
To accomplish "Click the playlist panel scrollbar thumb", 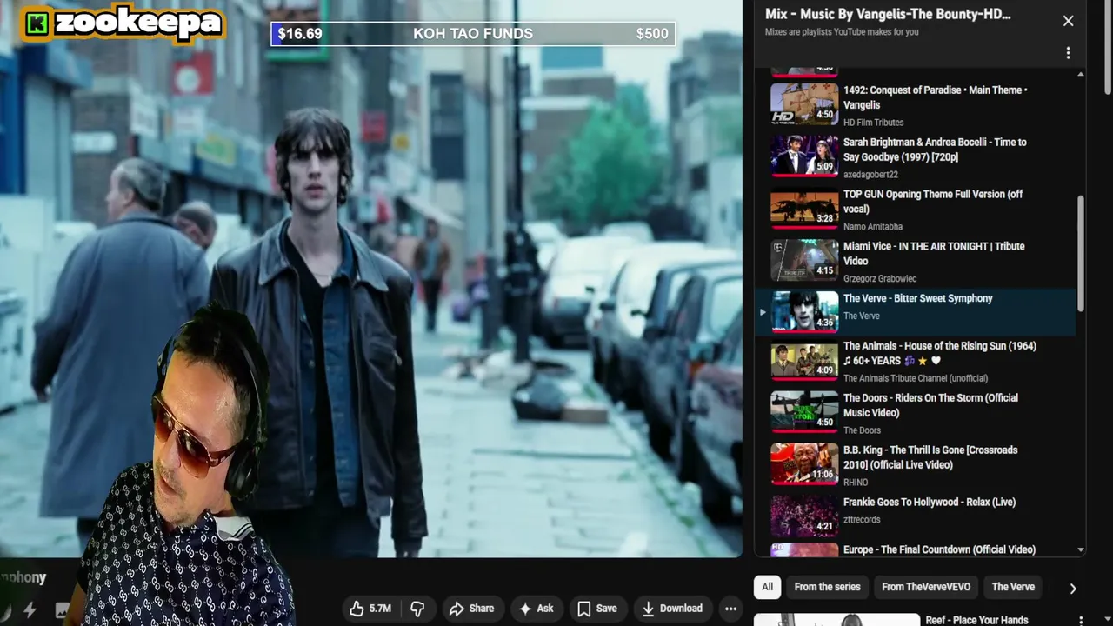I will pos(1081,254).
